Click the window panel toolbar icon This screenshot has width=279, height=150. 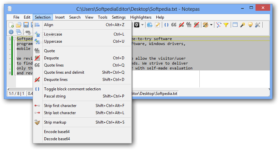click(235, 25)
